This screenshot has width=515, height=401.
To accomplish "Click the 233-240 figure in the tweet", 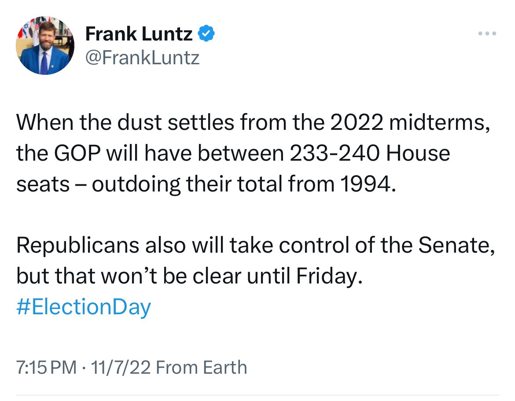I will (335, 153).
